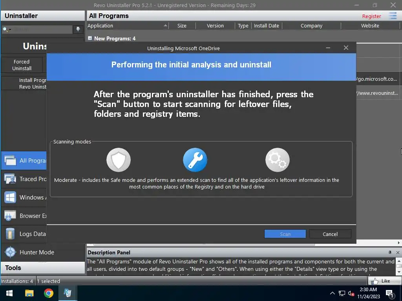
Task: Click the horizontal scrollbar right arrow
Action: [399, 242]
